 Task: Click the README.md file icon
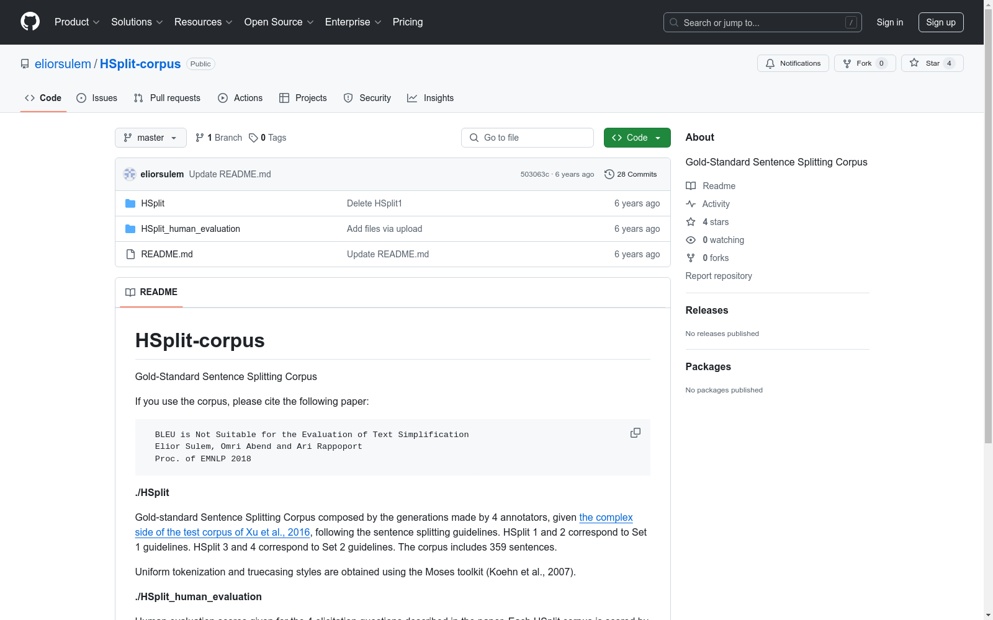pyautogui.click(x=130, y=254)
